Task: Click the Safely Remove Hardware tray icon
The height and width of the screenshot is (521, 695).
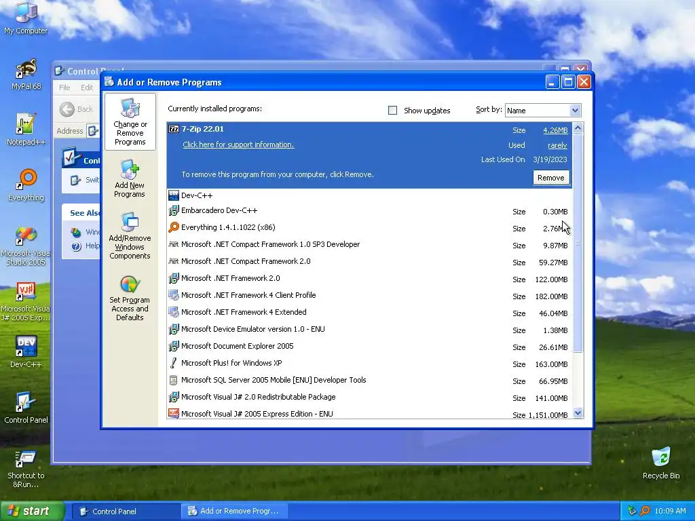Action: pos(632,512)
